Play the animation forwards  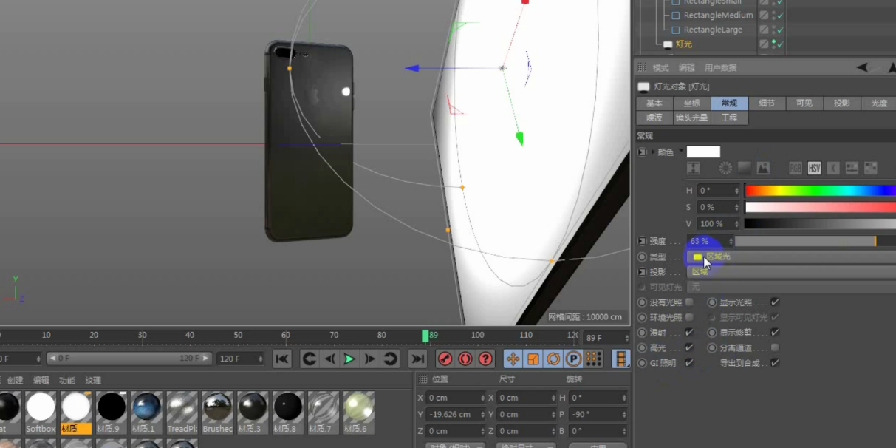349,359
